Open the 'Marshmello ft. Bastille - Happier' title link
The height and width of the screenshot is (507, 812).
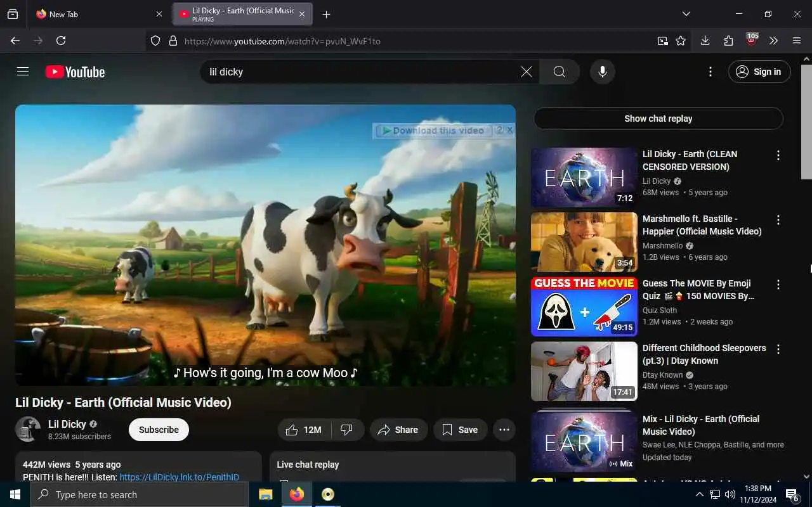coord(702,225)
